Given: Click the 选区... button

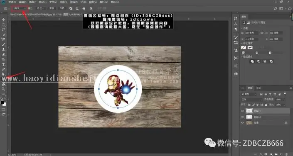Looking at the screenshot, I should tap(41, 8).
